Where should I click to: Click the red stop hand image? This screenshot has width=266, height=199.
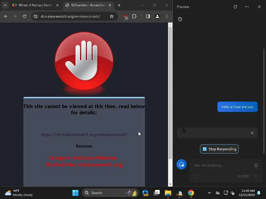tap(84, 61)
